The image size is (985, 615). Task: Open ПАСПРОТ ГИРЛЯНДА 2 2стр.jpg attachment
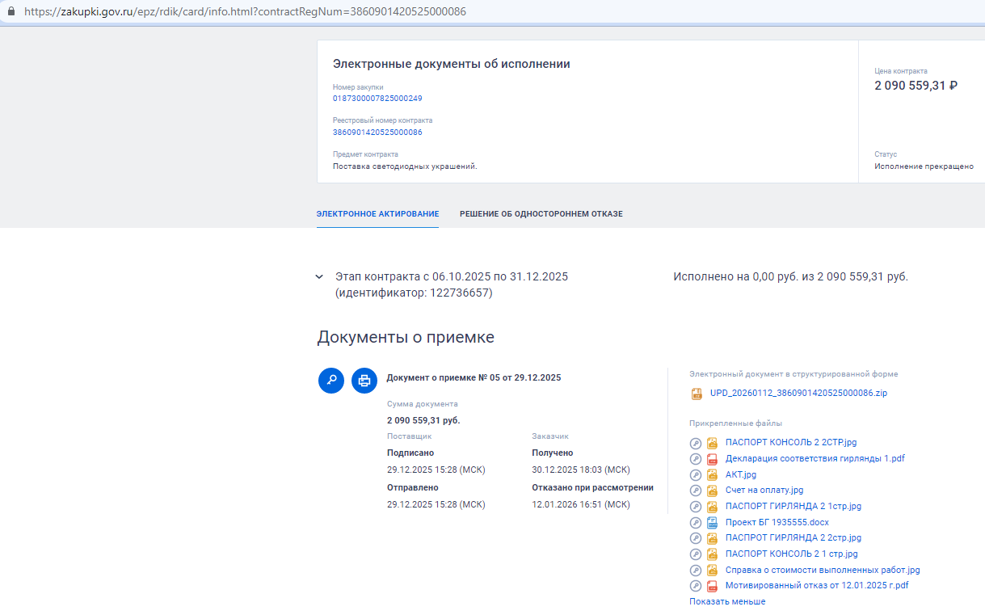pos(793,537)
